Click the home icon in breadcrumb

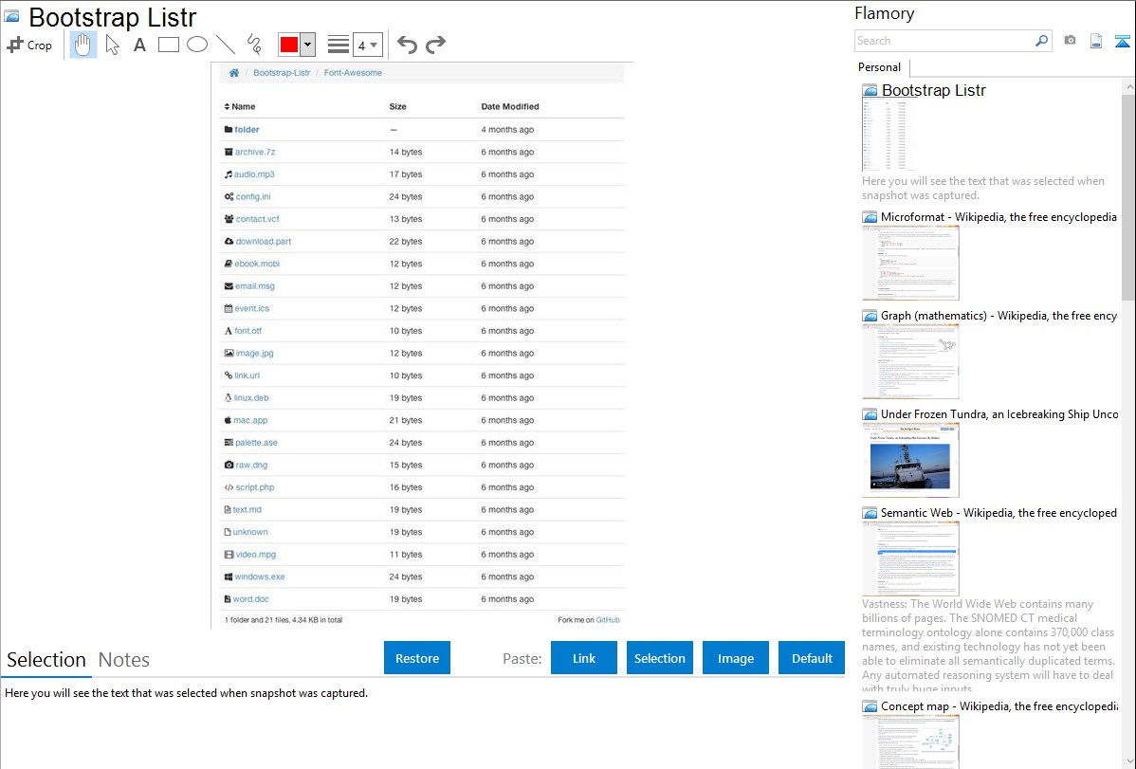pyautogui.click(x=234, y=72)
